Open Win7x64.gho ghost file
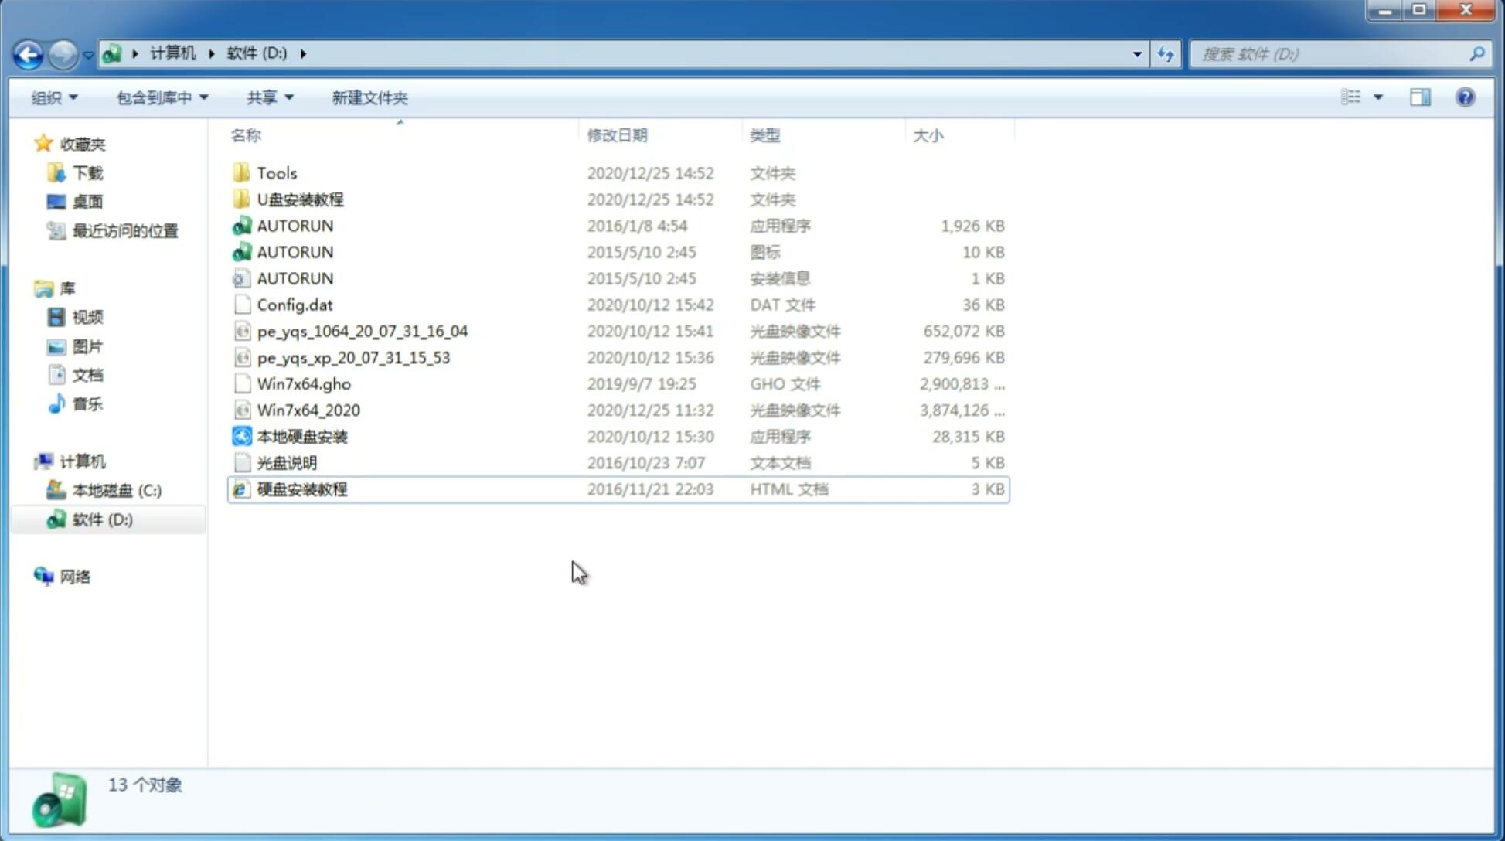This screenshot has height=841, width=1505. 304,383
